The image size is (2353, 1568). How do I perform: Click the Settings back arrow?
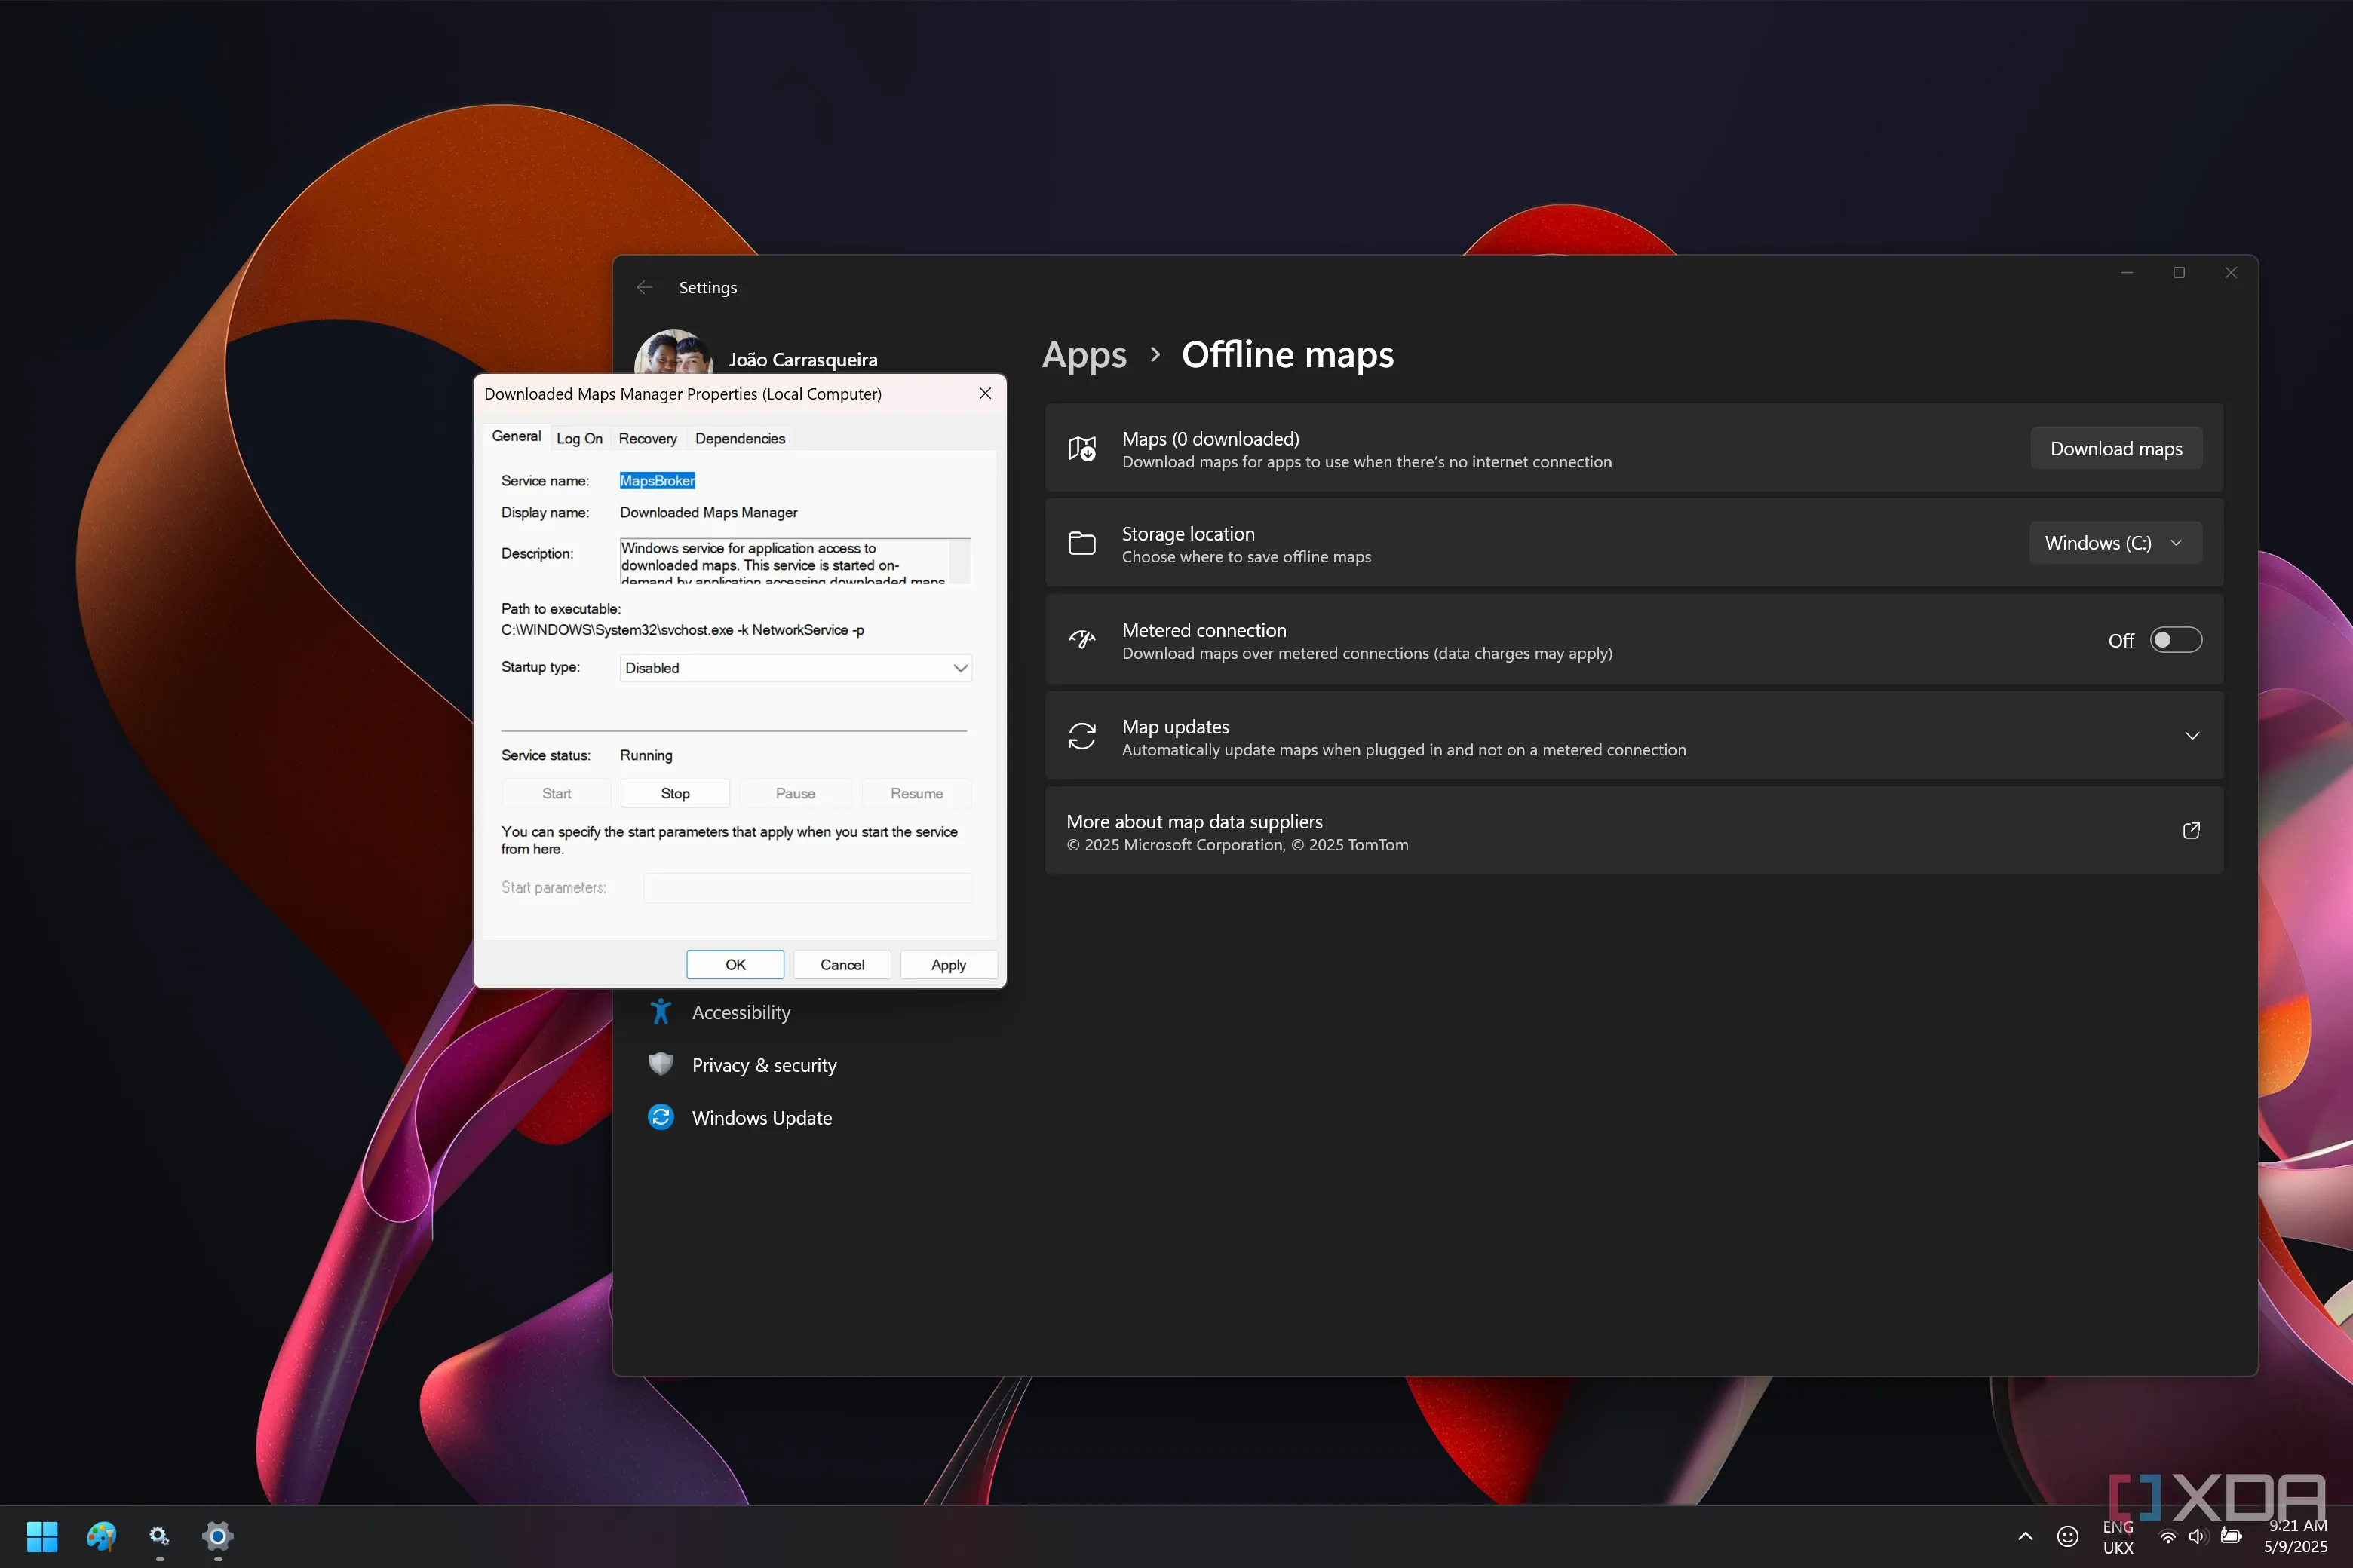tap(644, 288)
